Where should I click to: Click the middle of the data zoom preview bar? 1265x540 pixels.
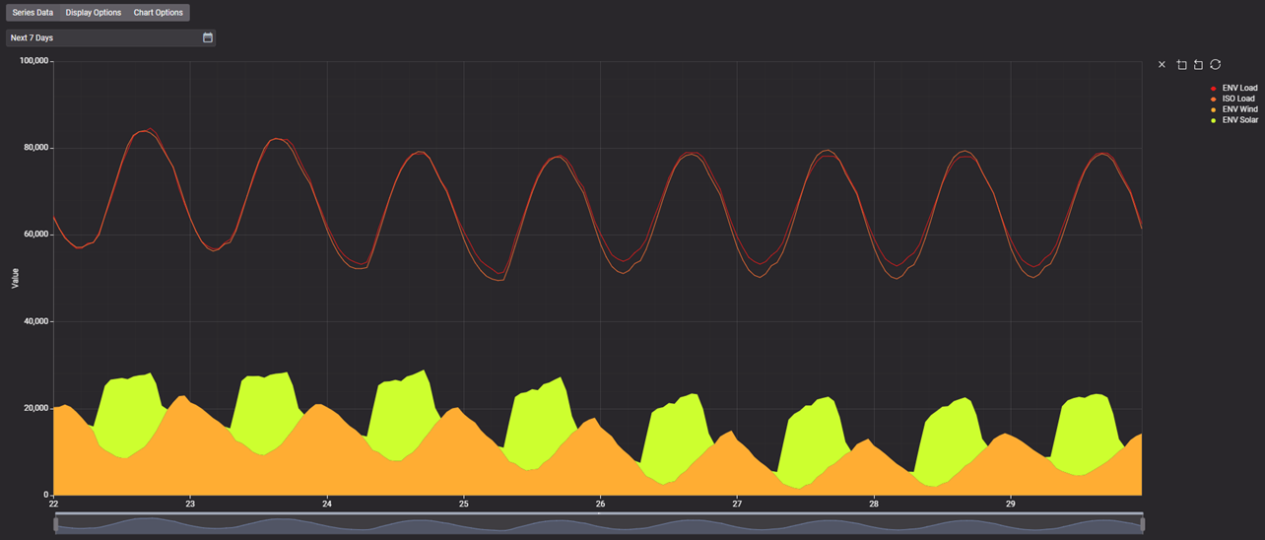pos(599,525)
